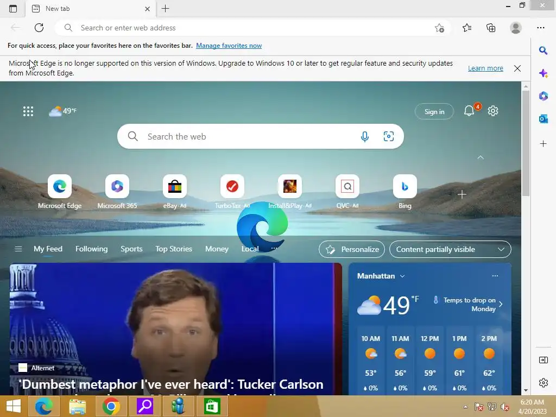Open the 49°F weather summary
Screen dimensions: 556x417
point(63,111)
